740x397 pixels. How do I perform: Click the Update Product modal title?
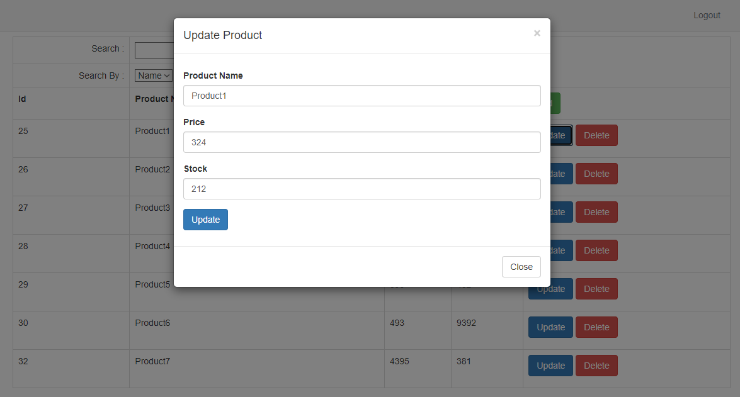coord(223,35)
